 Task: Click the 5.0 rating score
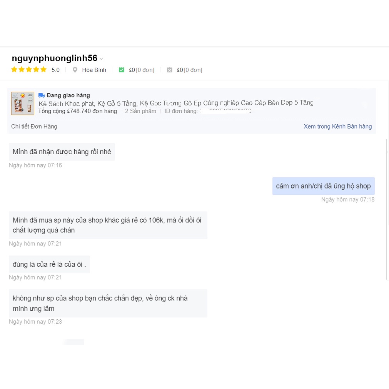pyautogui.click(x=55, y=70)
